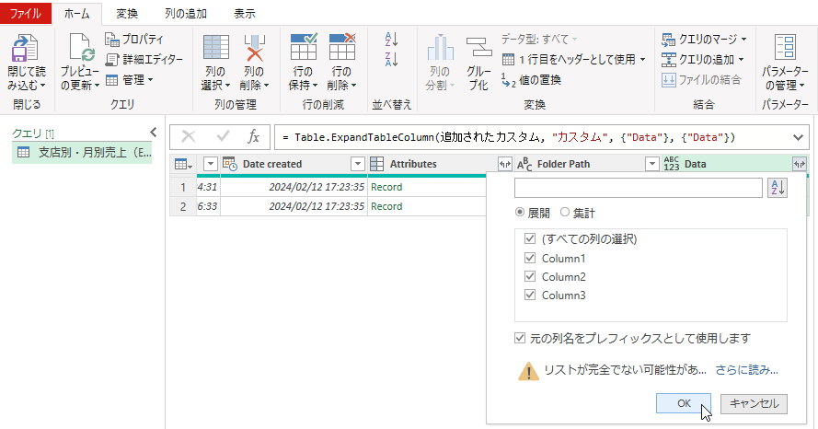Click the column search input field
This screenshot has width=818, height=429.
pos(638,189)
